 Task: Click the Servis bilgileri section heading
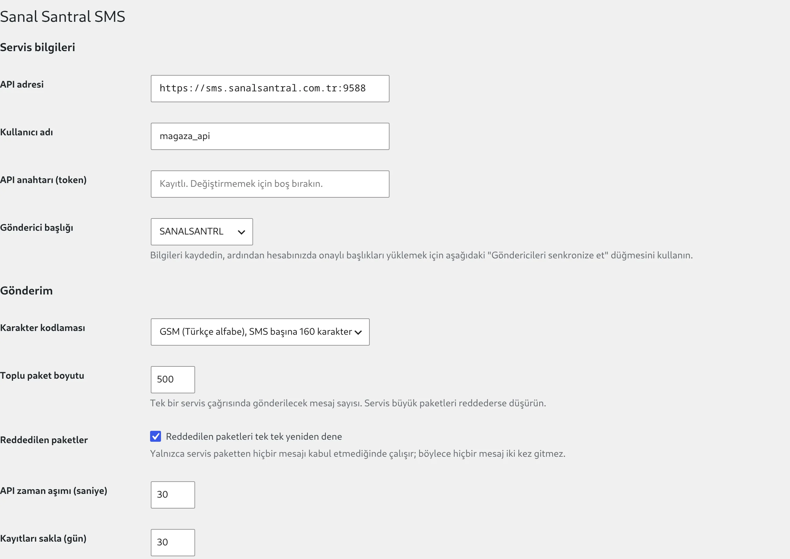(38, 47)
